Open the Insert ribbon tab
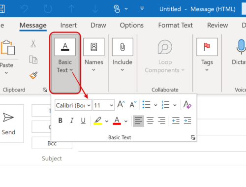Screen dimensions: 246x187 click(68, 25)
